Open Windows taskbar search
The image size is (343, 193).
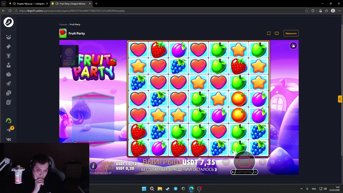pos(152,189)
